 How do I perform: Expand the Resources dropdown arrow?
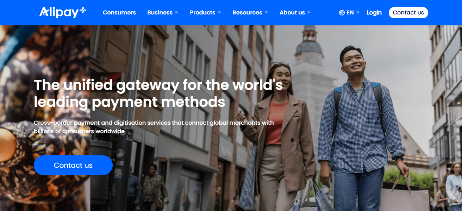[266, 13]
